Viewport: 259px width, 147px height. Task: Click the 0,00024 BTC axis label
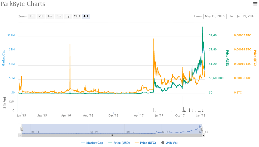[x=243, y=50]
